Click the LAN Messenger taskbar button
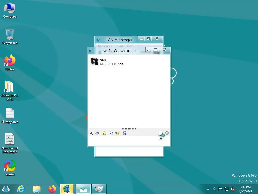The width and height of the screenshot is (258, 194). 67,189
